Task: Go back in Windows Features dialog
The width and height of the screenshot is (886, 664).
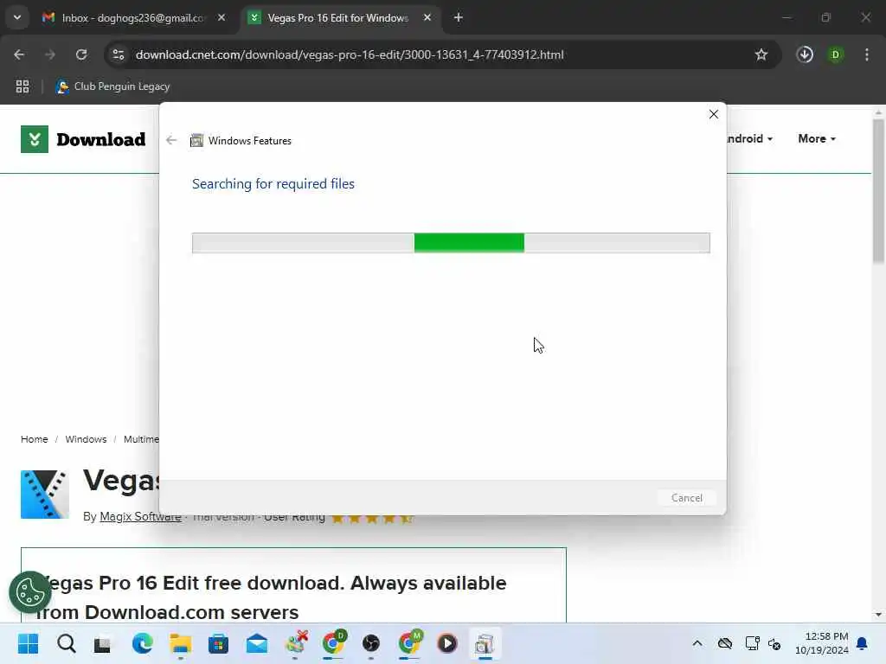Action: click(x=171, y=140)
